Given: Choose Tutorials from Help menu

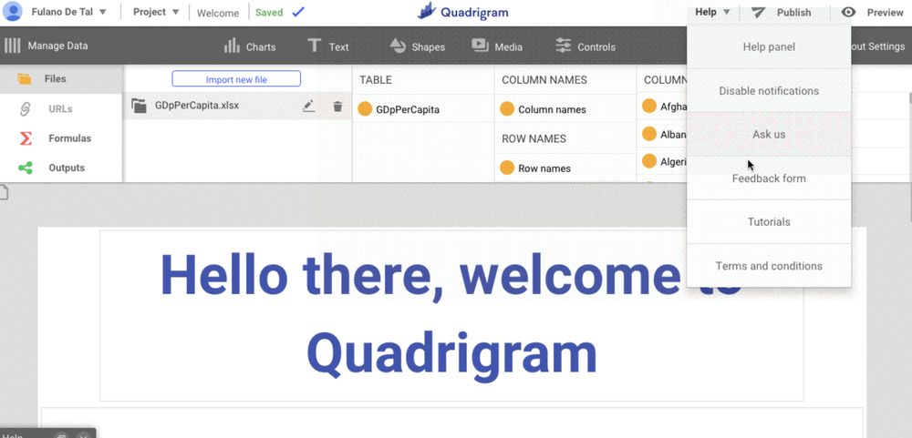Looking at the screenshot, I should (x=769, y=222).
